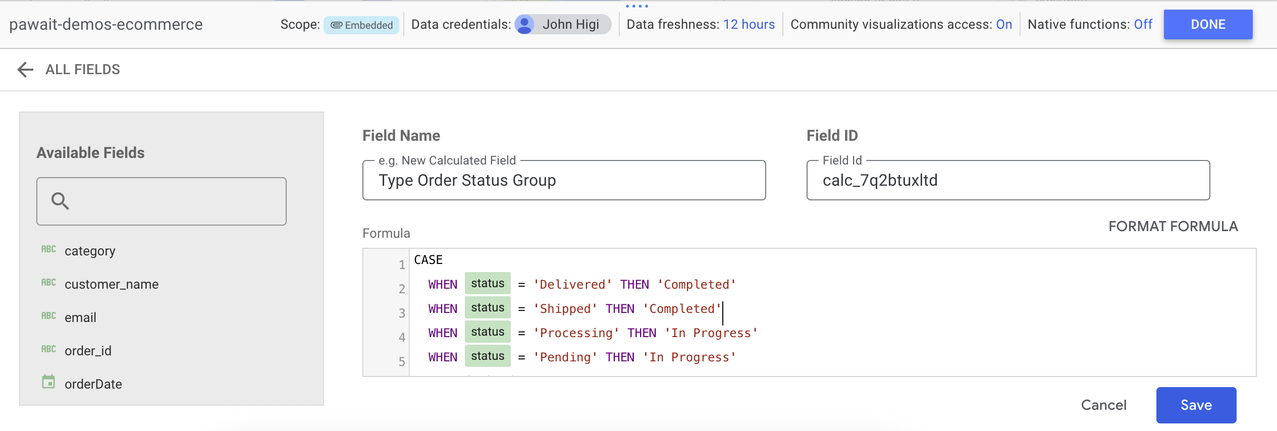Focus the Field Name text box
The height and width of the screenshot is (431, 1277).
pyautogui.click(x=564, y=181)
